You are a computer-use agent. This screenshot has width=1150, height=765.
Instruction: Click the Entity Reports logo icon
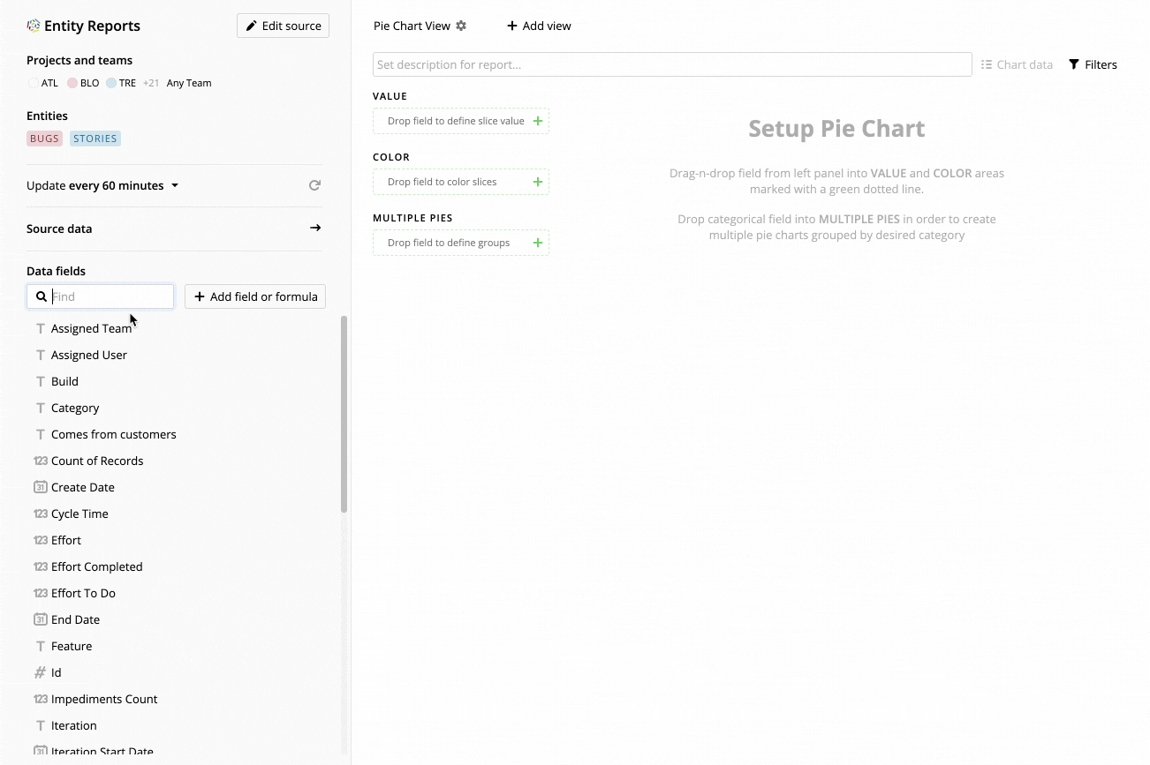tap(34, 26)
